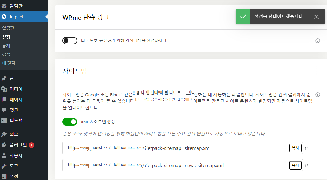Click the news-sitemap.xml URL field
Screen dimensions: 327x180
coord(183,166)
